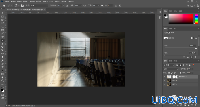Click the add layer style fx icon
Image resolution: width=200 pixels, height=107 pixels.
pos(178,105)
